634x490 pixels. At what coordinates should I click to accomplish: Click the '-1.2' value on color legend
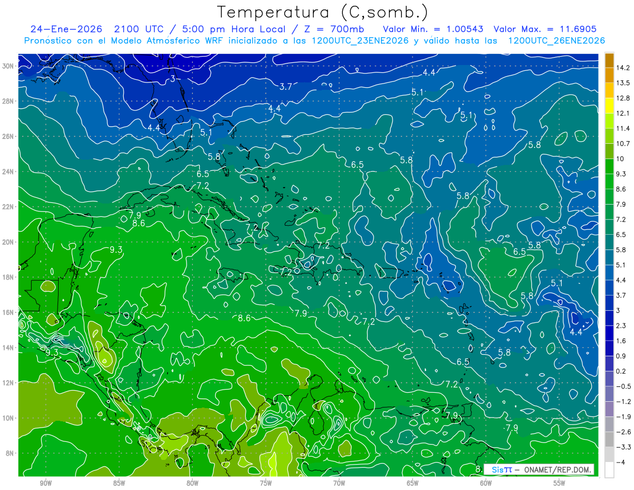coord(624,401)
